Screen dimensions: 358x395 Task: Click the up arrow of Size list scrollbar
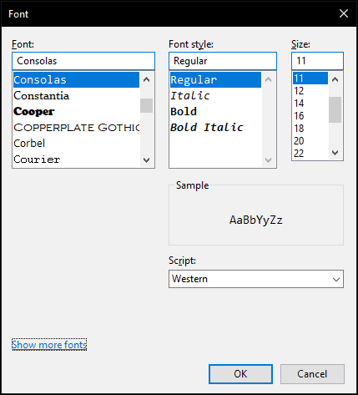click(x=335, y=79)
